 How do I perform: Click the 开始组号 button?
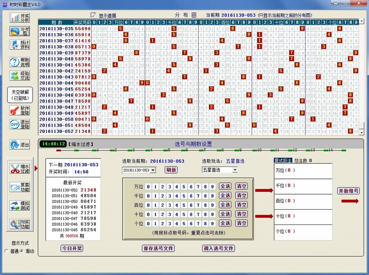pos(349,192)
